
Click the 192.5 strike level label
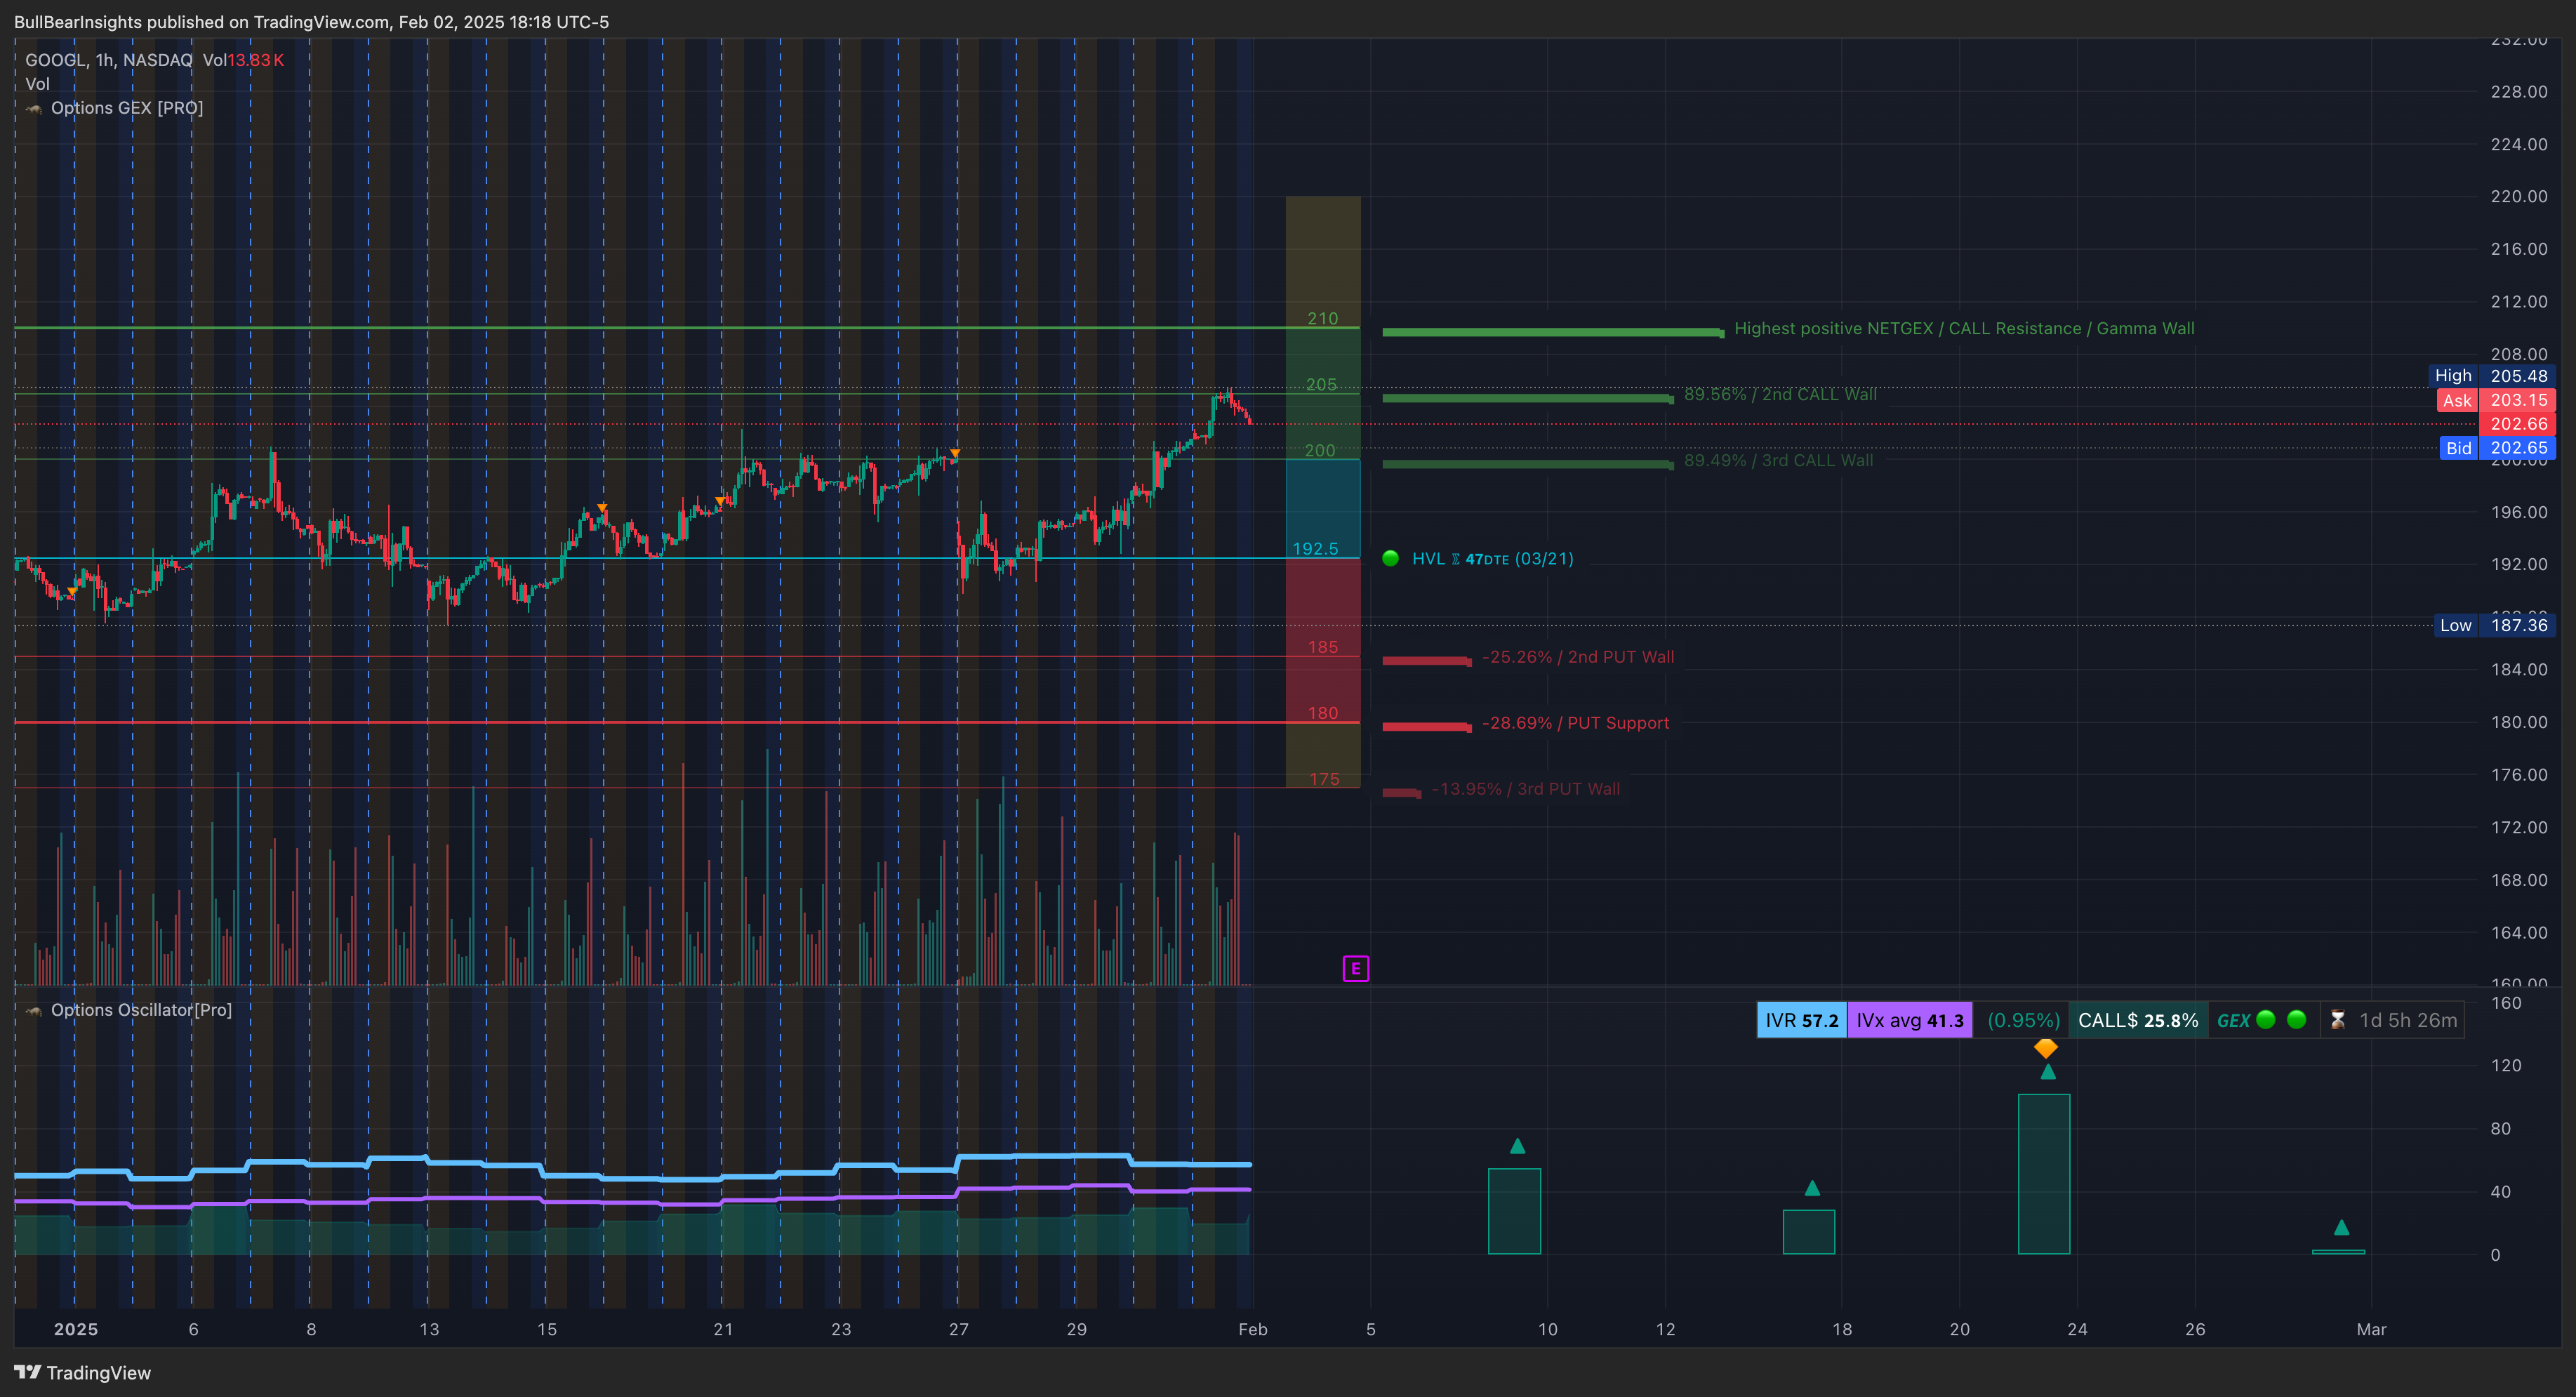pos(1315,548)
